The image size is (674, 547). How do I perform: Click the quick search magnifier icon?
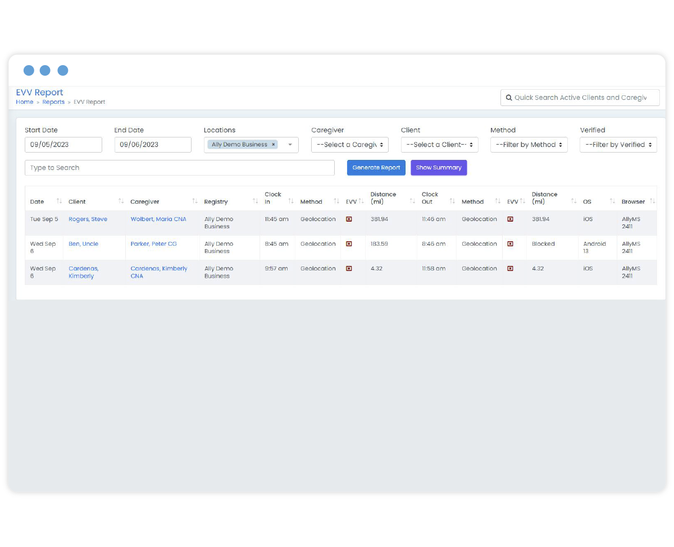509,98
